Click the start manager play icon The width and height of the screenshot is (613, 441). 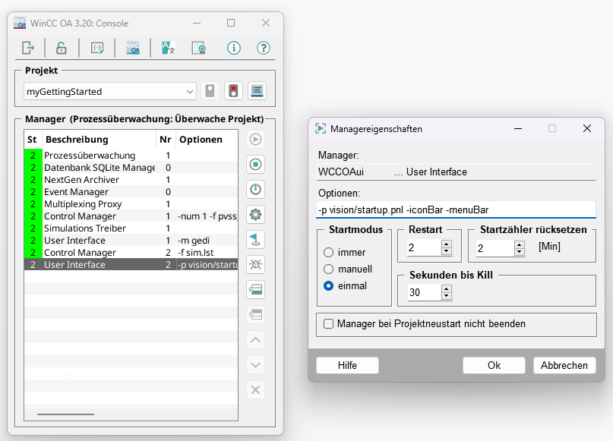click(x=255, y=140)
